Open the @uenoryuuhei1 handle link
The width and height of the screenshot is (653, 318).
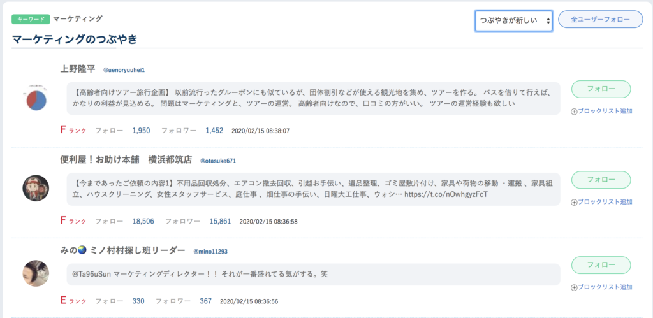coord(124,70)
